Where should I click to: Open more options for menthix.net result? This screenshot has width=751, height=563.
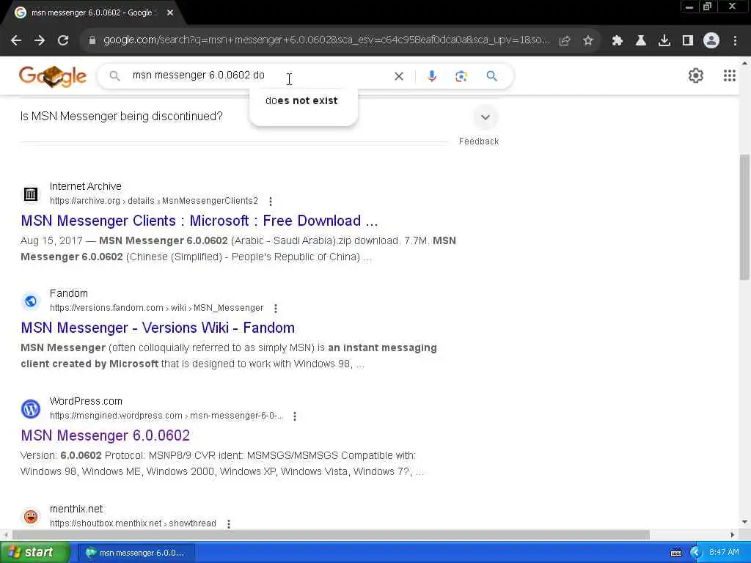229,523
